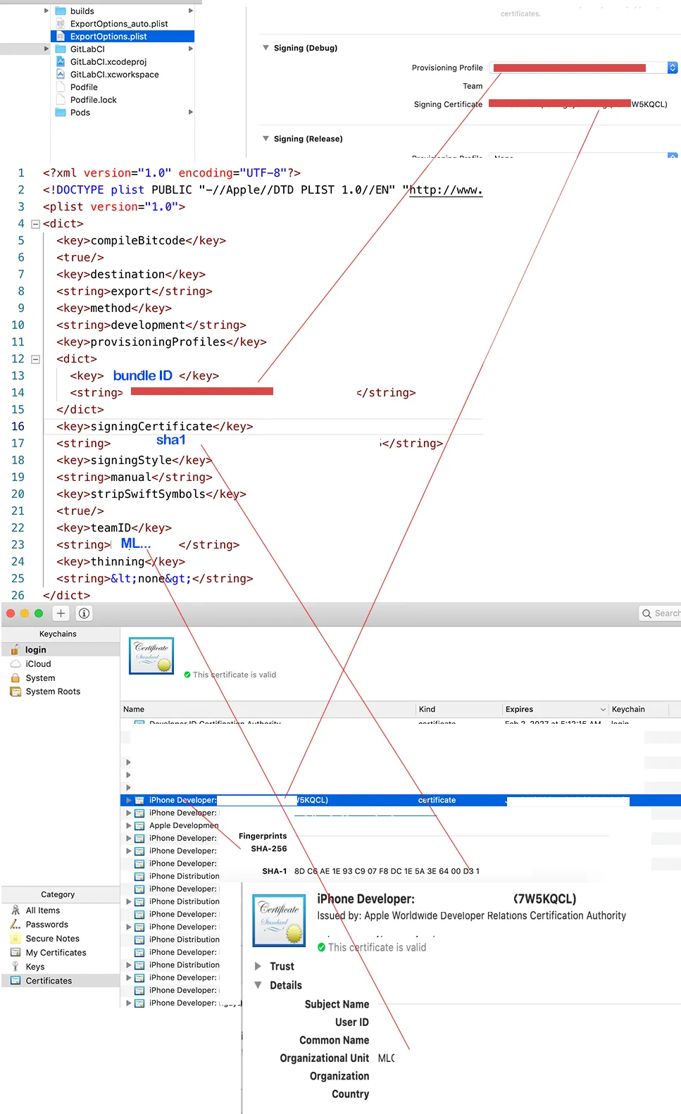Screen dimensions: 681x1114
Task: Click the info (i) button in Keychain Access
Action: click(84, 613)
